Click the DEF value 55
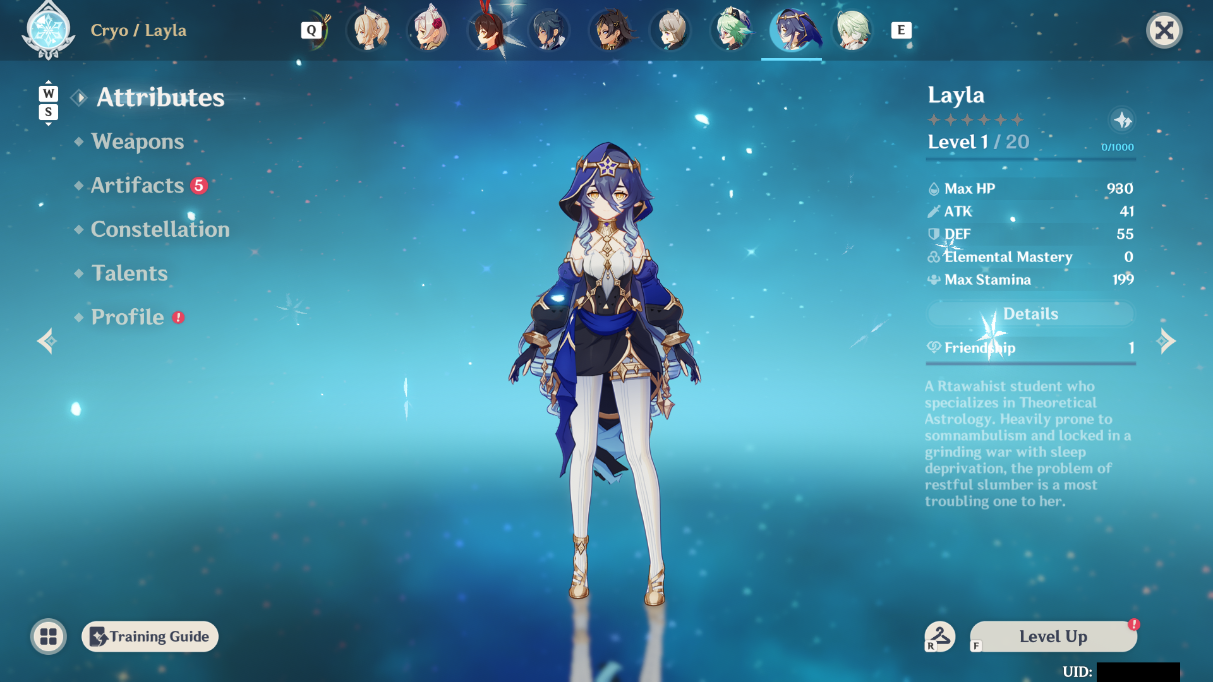Image resolution: width=1213 pixels, height=682 pixels. pyautogui.click(x=1125, y=234)
